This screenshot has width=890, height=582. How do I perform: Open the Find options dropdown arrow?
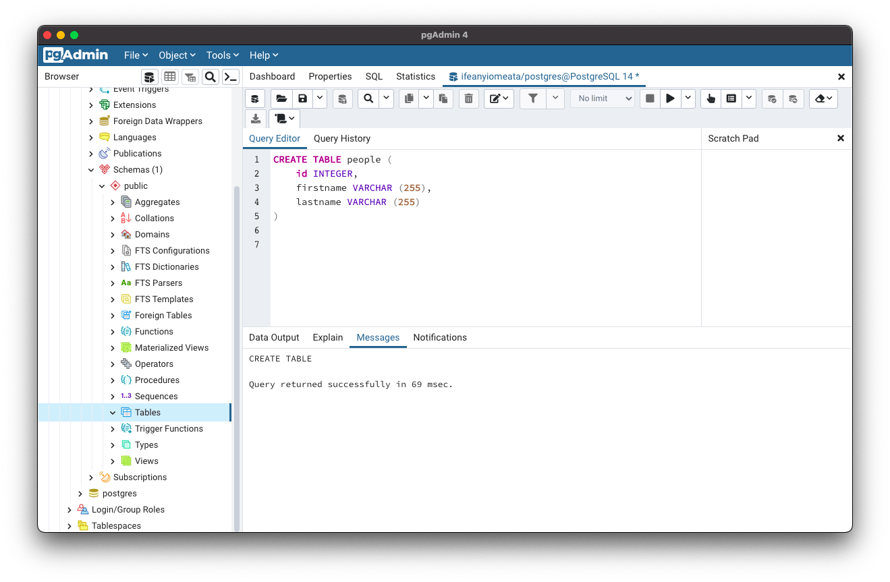click(386, 98)
